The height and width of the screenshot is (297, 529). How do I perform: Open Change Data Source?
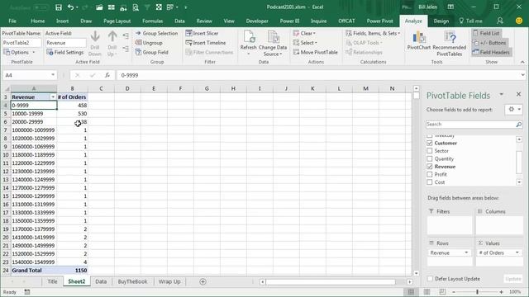273,43
